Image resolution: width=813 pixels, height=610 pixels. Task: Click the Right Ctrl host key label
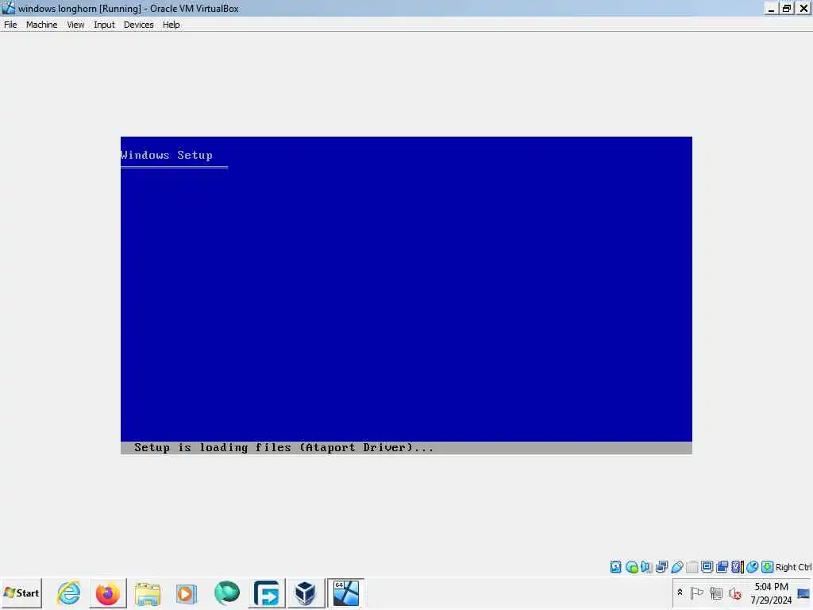click(793, 567)
